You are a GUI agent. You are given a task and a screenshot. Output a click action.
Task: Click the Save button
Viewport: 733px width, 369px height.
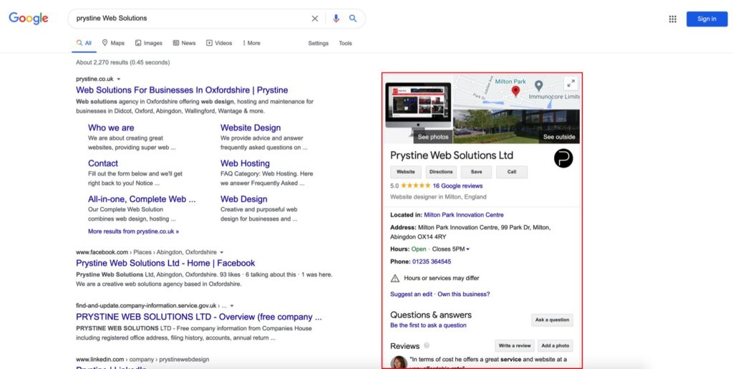[476, 172]
